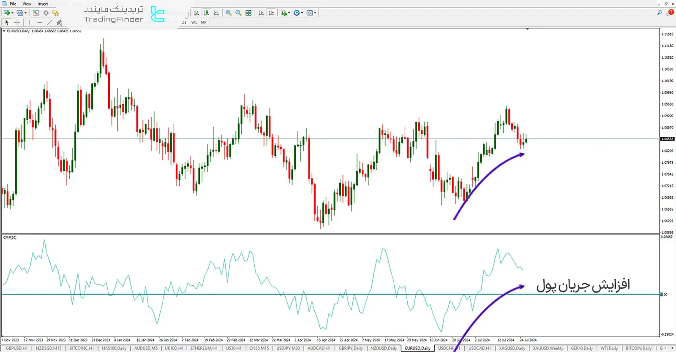The image size is (676, 352).
Task: Click the current price label 1.08552
Action: (668, 139)
